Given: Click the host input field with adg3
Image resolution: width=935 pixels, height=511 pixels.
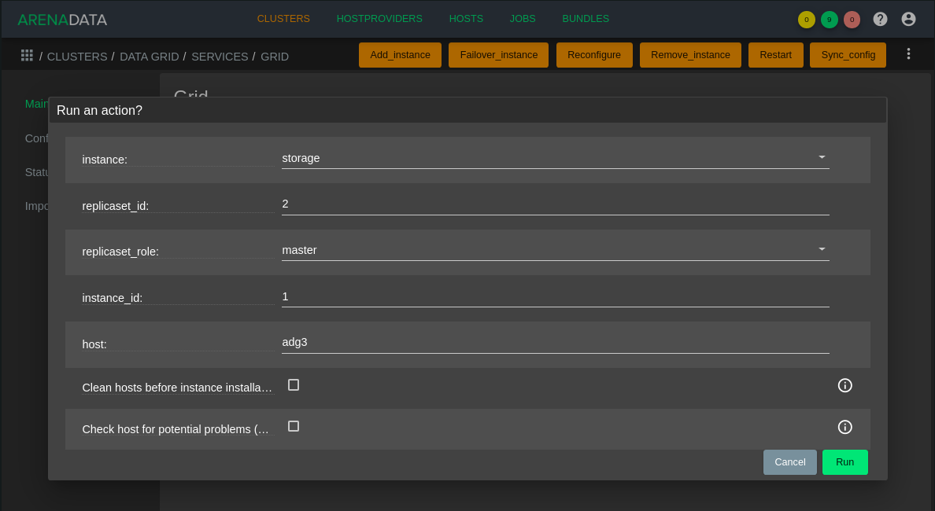Looking at the screenshot, I should click(x=555, y=342).
